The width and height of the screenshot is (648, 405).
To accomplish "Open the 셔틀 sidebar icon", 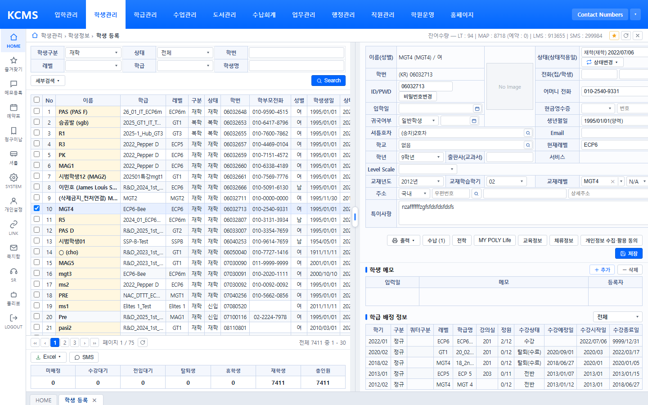I will tap(13, 157).
